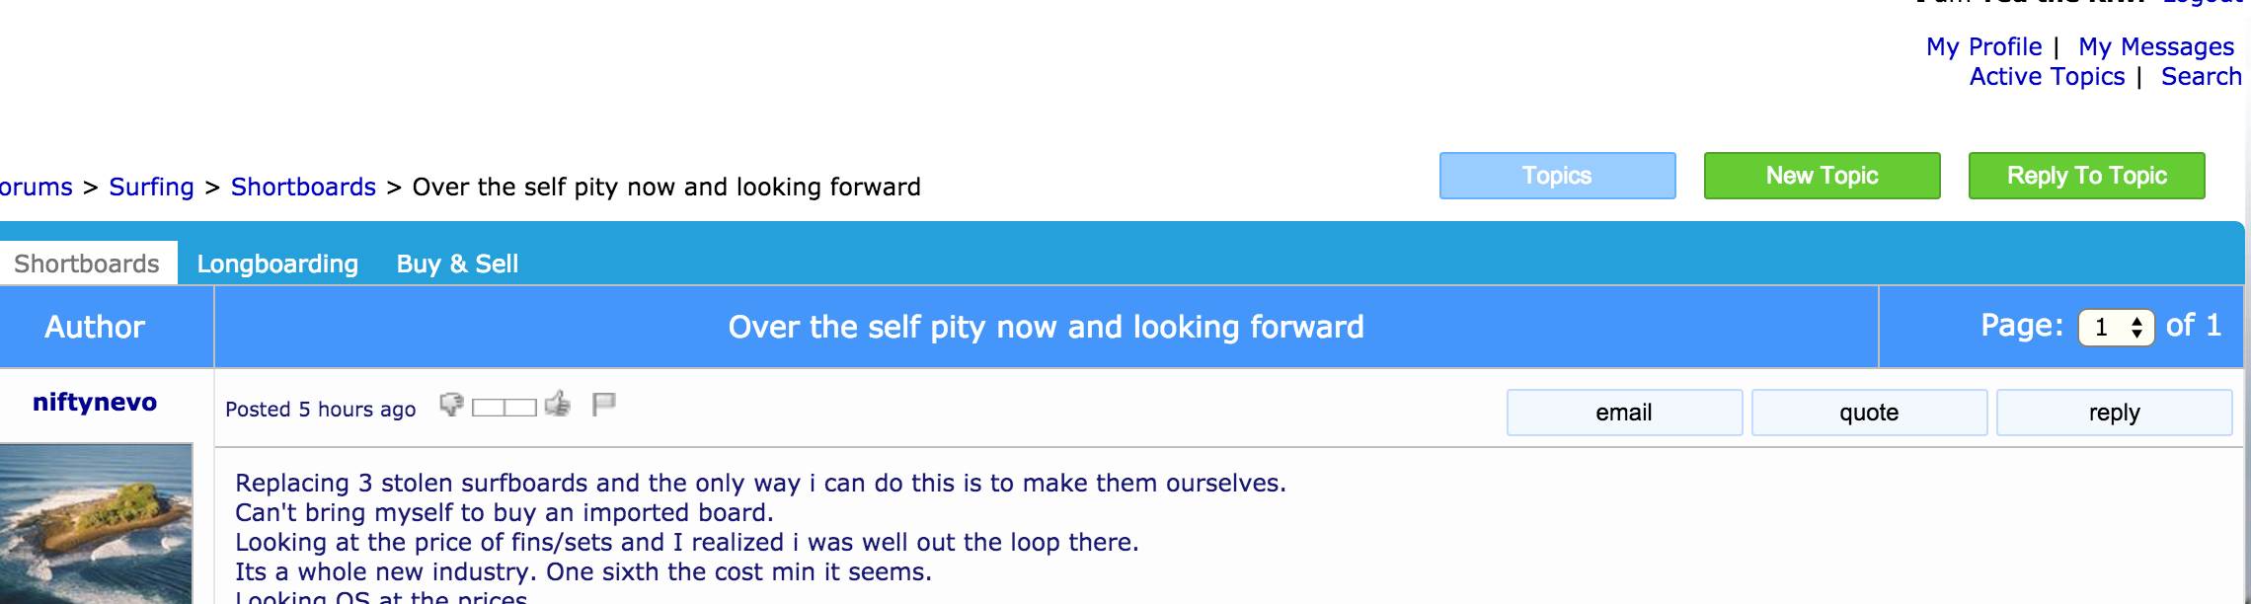
Task: Open the Buy & Sell tab
Action: pyautogui.click(x=457, y=264)
